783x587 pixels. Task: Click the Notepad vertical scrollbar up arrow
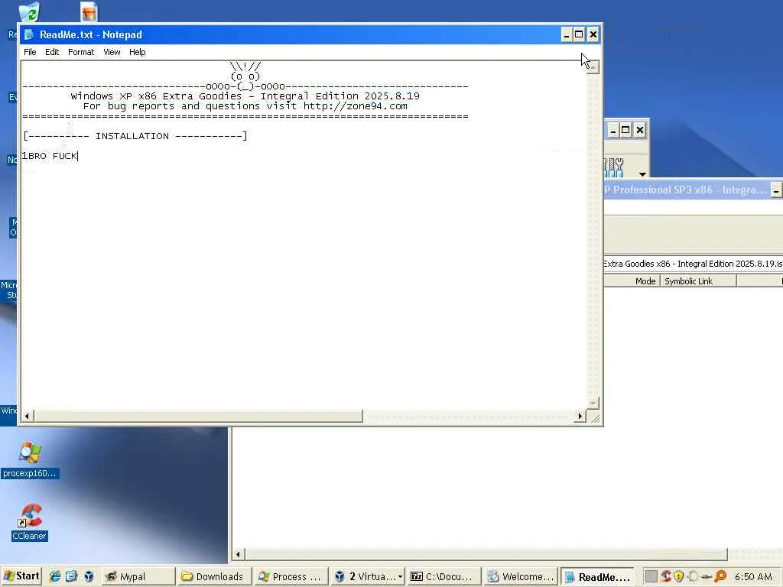(x=593, y=67)
